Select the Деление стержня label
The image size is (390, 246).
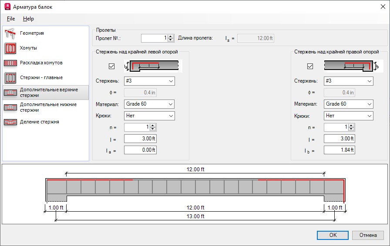[x=39, y=122]
